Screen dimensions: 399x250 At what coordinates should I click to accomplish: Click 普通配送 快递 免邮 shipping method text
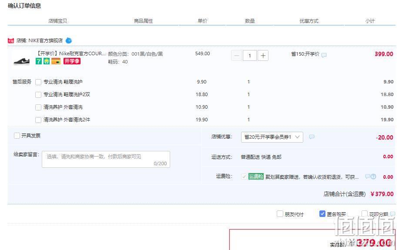tap(261, 157)
